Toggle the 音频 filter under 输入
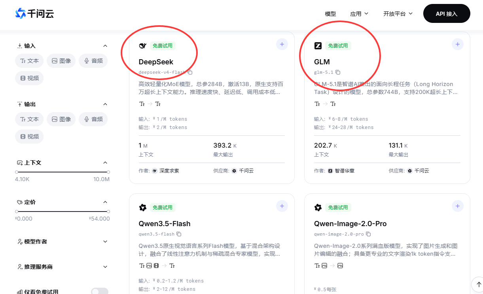 (93, 61)
